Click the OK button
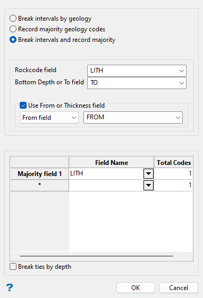203x298 pixels. point(136,288)
